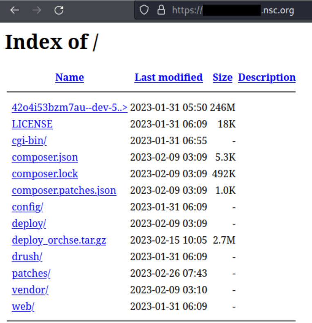Click the 5.3K size of composer.json

coord(225,157)
